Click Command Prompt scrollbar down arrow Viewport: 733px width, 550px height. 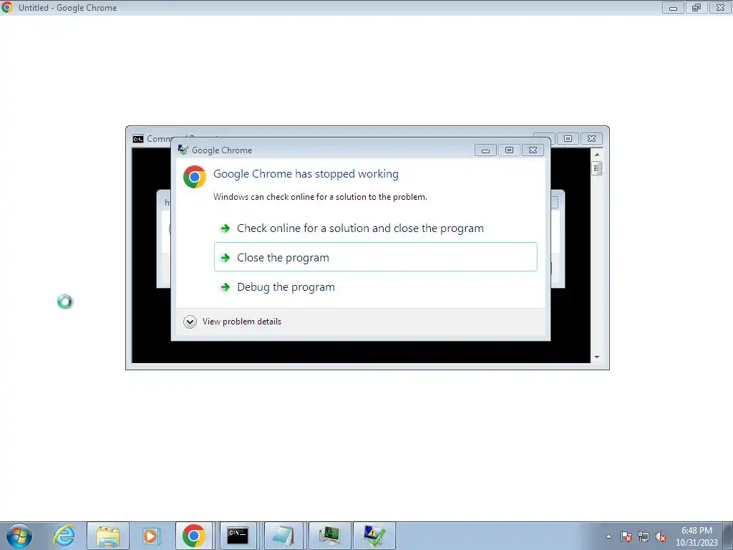pos(597,357)
